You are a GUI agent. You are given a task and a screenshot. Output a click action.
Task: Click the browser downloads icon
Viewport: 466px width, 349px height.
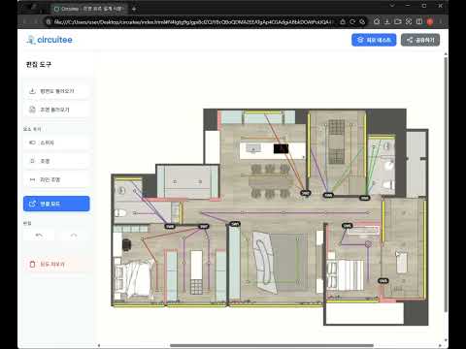pyautogui.click(x=387, y=21)
